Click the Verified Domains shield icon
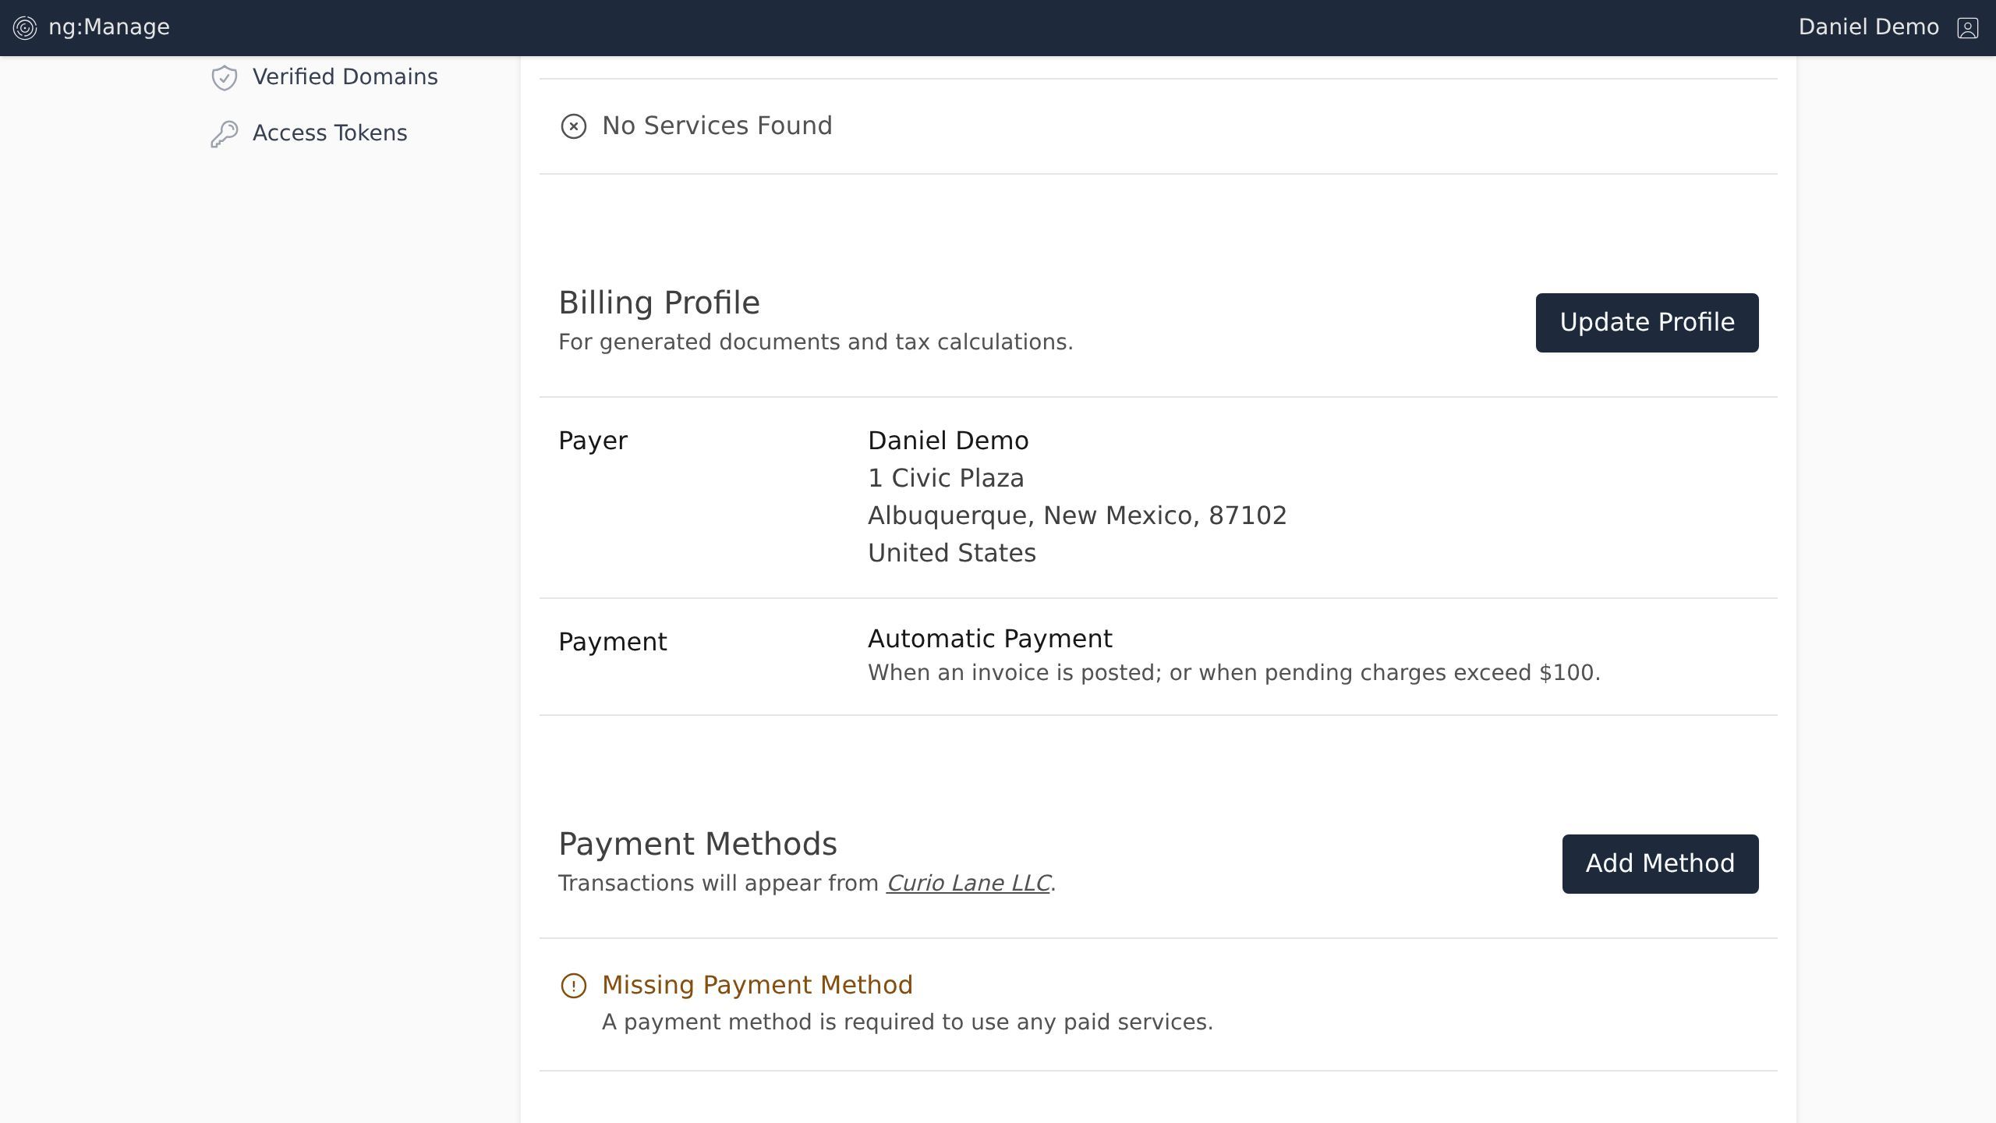1996x1123 pixels. coord(225,77)
